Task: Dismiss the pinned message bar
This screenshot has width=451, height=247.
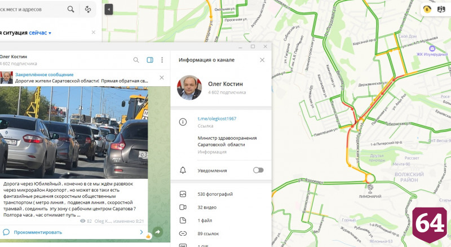Action: 162,78
